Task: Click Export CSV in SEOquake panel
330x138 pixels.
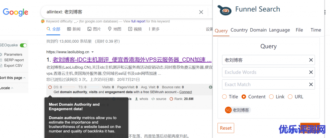Action: (13, 66)
